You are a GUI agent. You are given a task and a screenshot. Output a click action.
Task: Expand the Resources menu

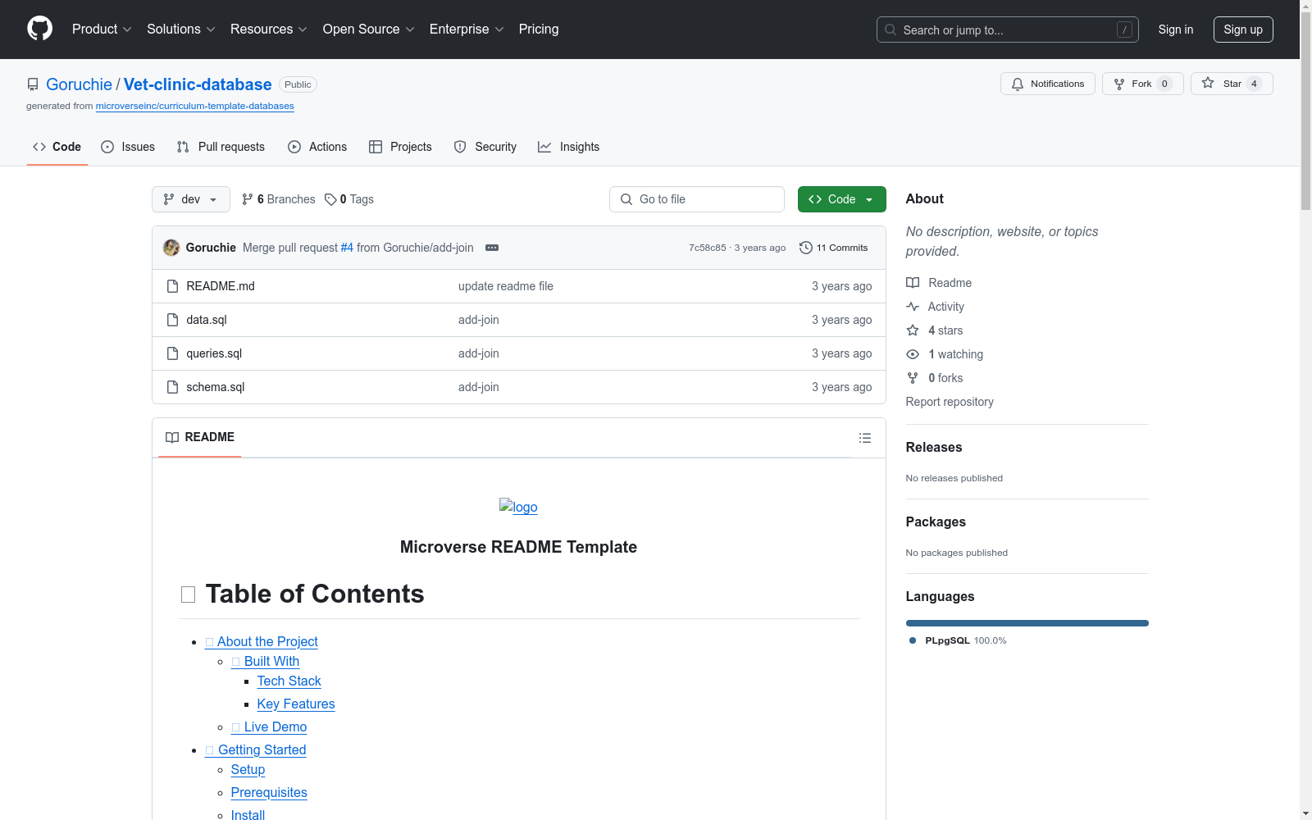[x=268, y=29]
